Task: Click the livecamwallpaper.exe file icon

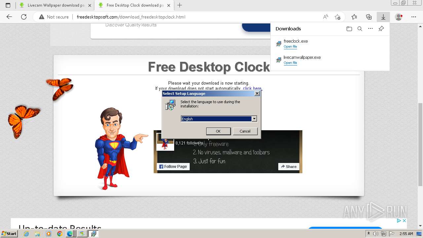Action: pos(279,60)
